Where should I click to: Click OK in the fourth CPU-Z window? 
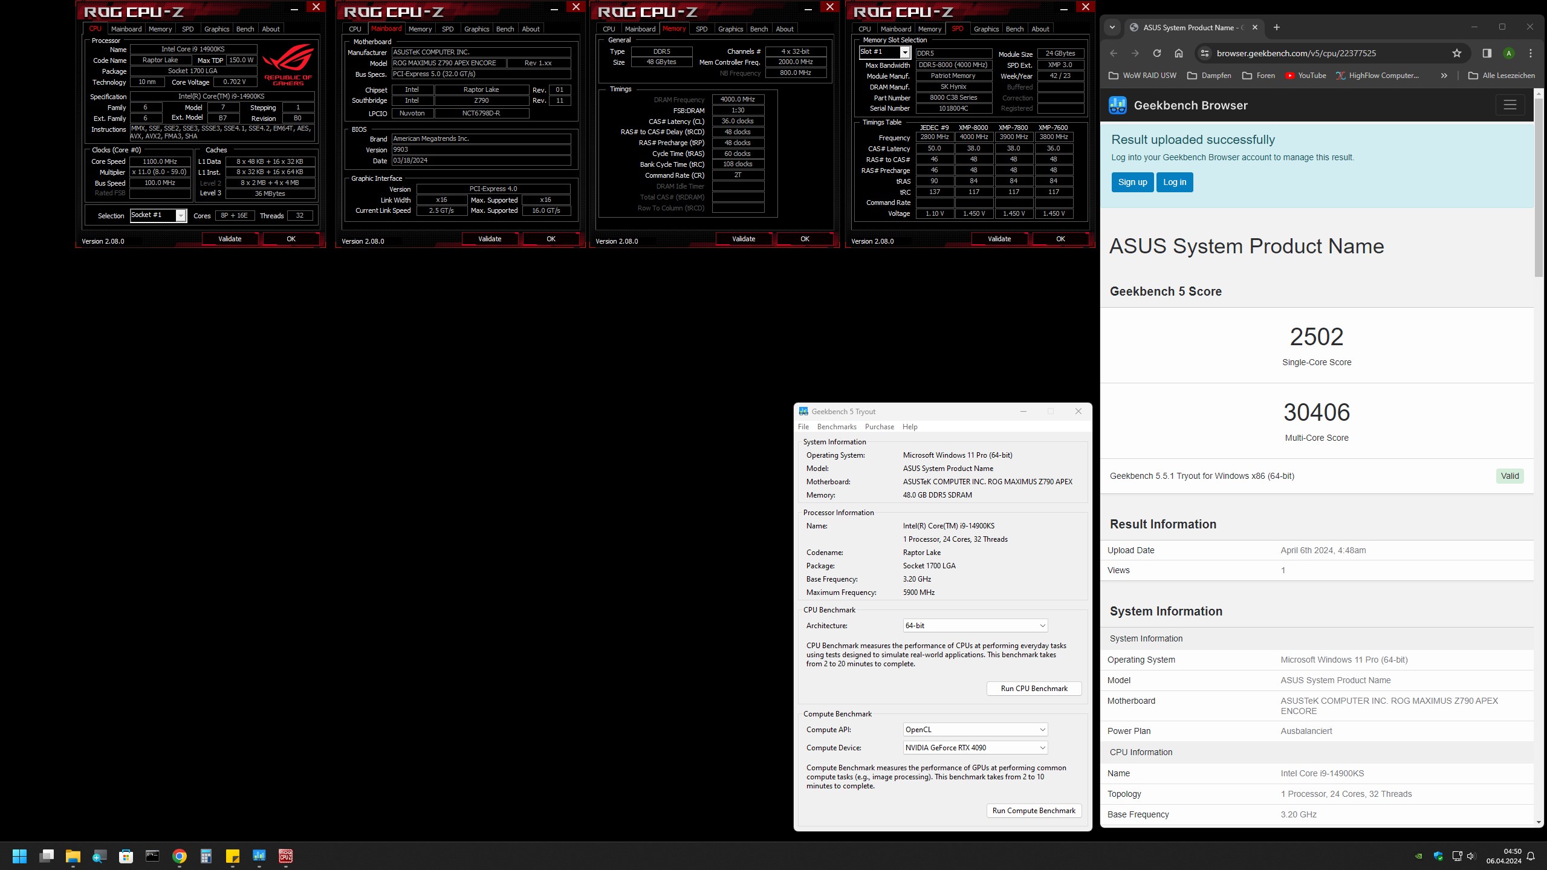pyautogui.click(x=1060, y=239)
